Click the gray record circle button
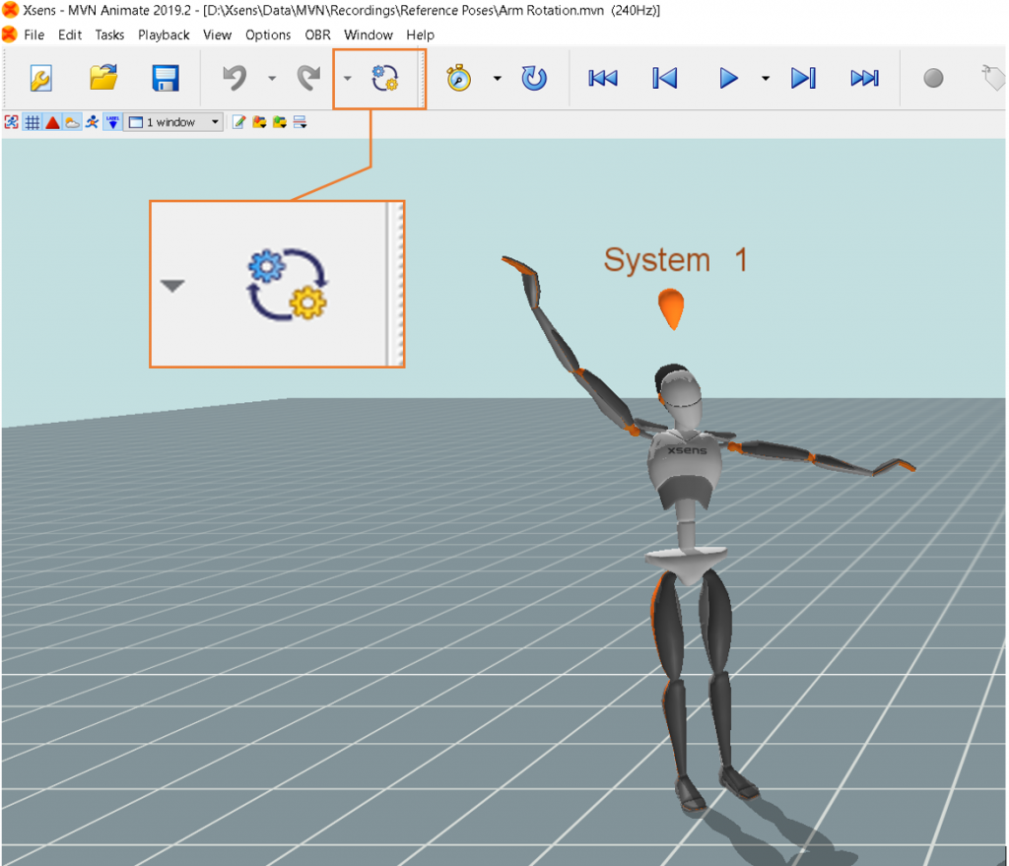This screenshot has height=866, width=1009. point(933,79)
